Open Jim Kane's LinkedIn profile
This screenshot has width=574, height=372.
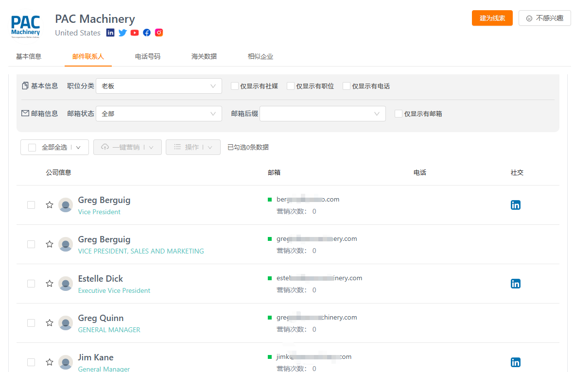[515, 362]
